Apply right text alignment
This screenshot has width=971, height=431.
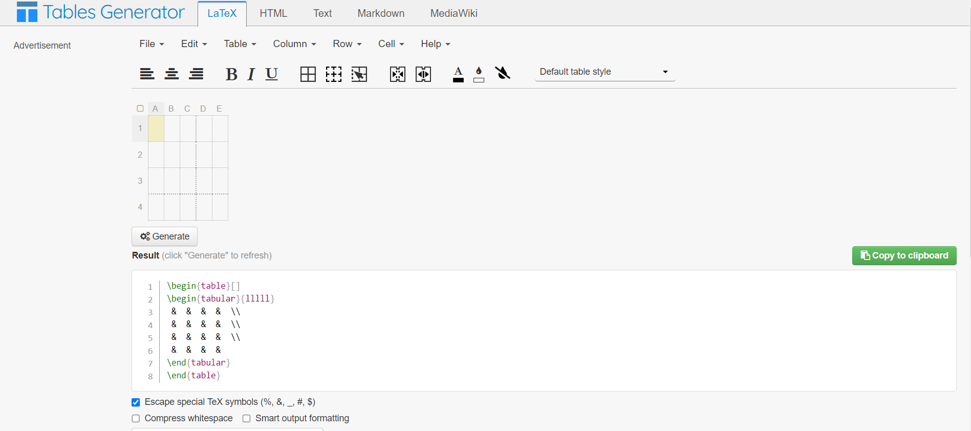point(196,74)
